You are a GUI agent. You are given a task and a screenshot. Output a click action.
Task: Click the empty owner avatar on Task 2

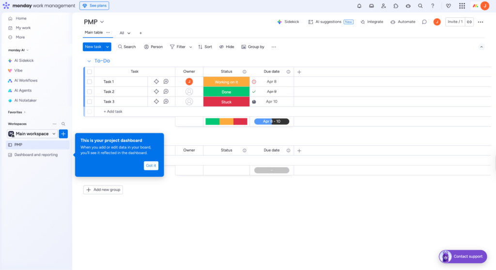[x=189, y=91]
